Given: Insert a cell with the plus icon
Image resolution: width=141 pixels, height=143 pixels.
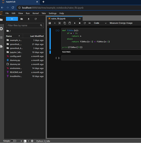Looking at the screenshot, I should 55,23.
